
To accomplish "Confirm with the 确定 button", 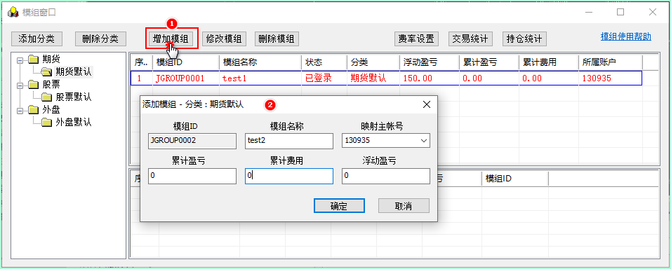I will pyautogui.click(x=339, y=205).
